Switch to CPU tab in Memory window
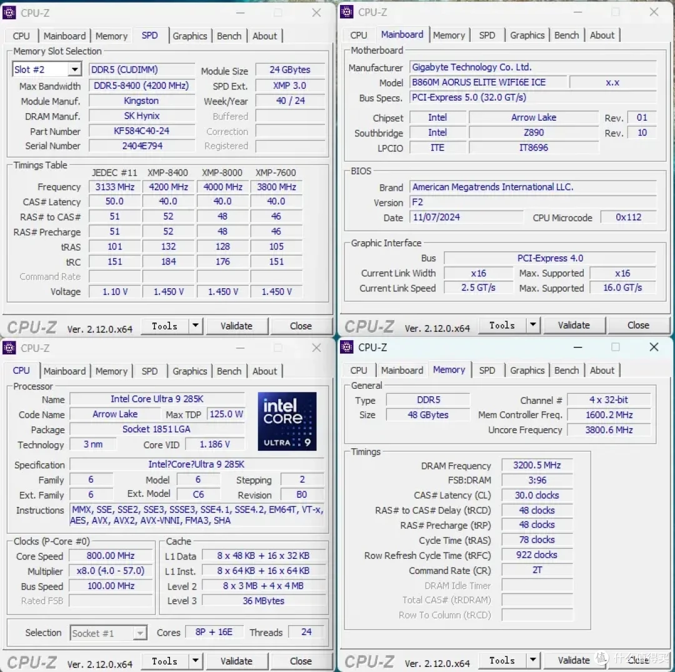This screenshot has width=675, height=672. (x=359, y=370)
